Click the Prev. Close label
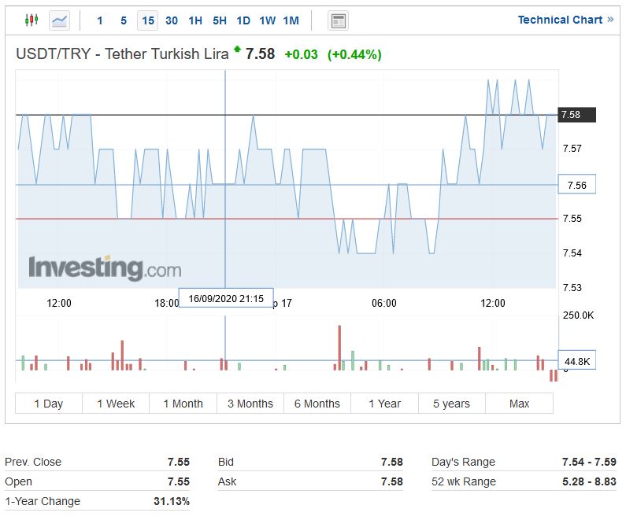626x531 pixels. point(33,462)
